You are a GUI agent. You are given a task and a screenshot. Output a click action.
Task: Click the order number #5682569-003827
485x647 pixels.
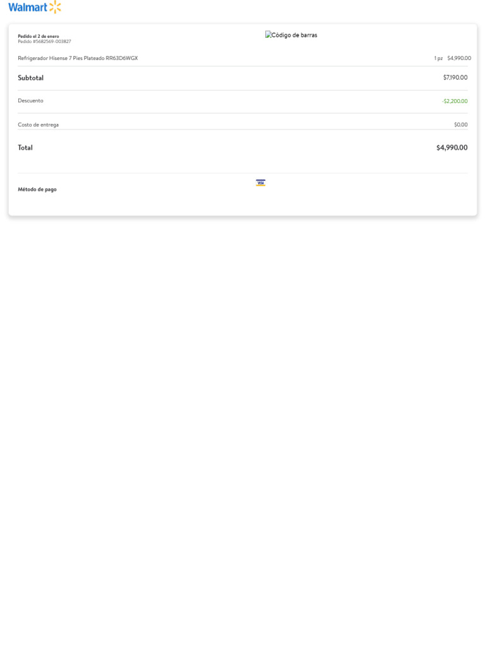tap(44, 42)
